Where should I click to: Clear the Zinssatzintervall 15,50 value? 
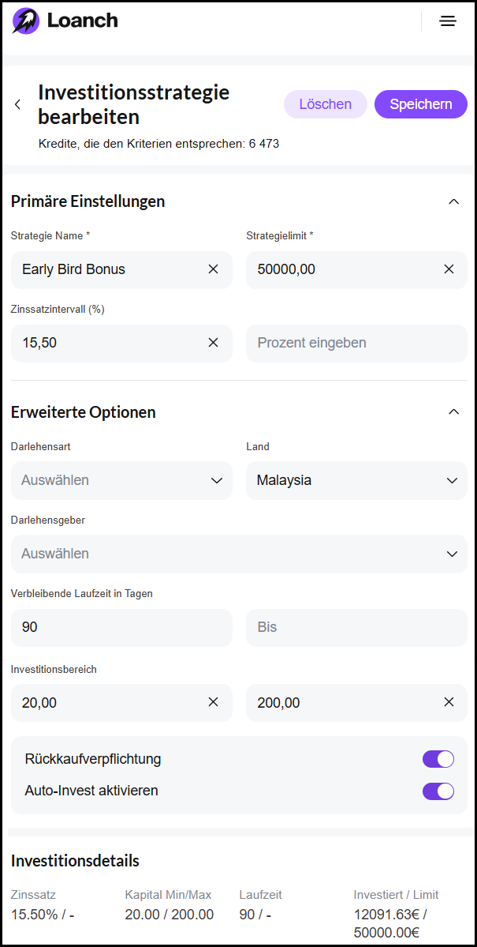[213, 343]
